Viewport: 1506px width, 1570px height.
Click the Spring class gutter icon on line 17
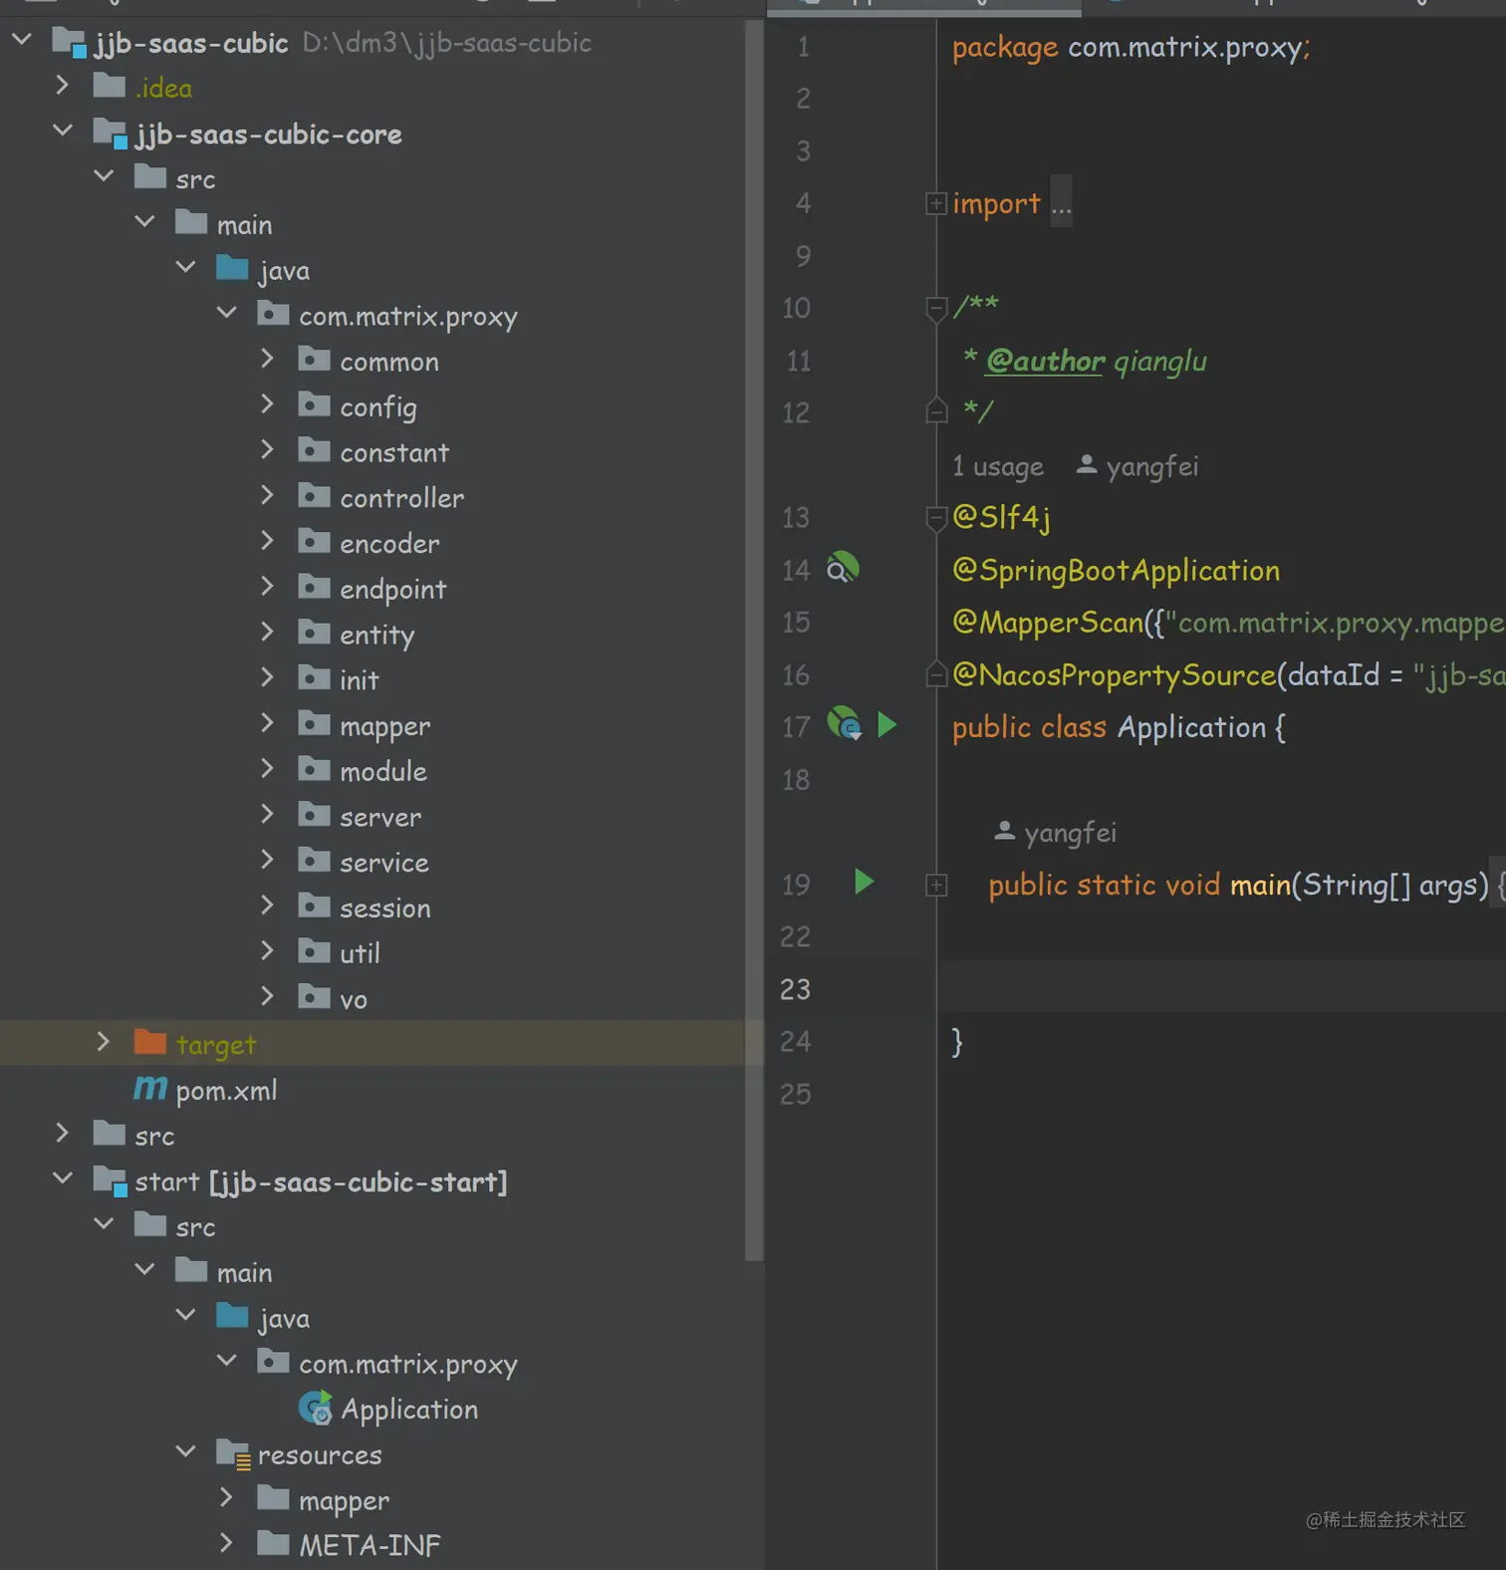tap(844, 723)
